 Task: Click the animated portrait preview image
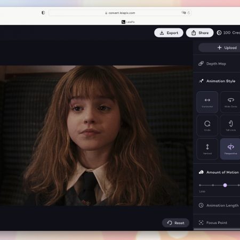click(x=96, y=135)
